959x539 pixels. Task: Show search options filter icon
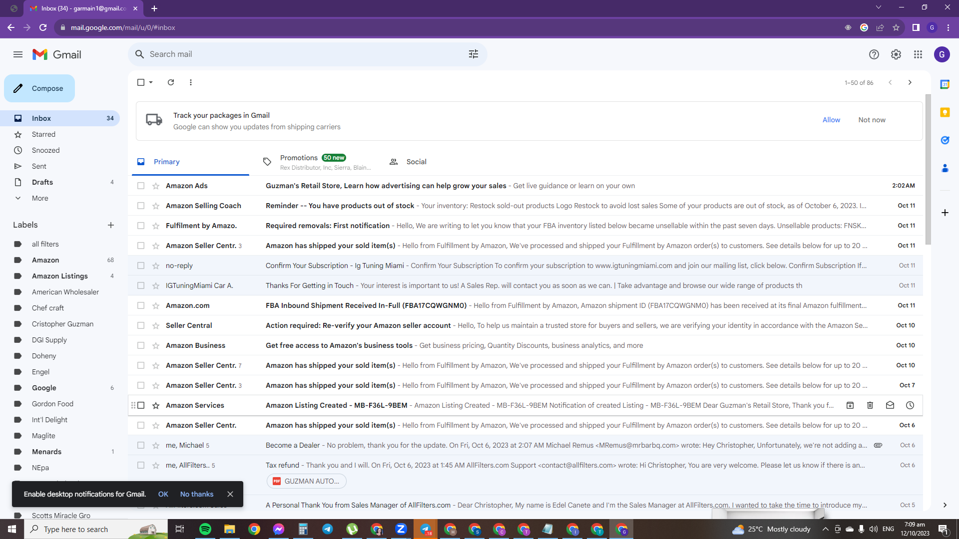point(474,54)
